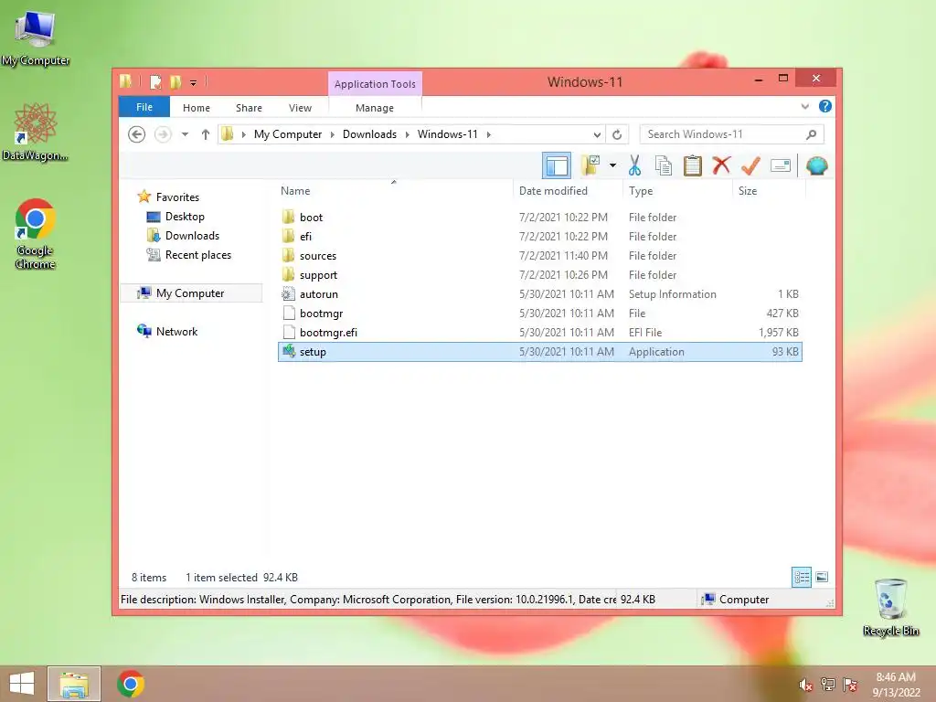Open Favorites in the navigation pane
The image size is (936, 702).
(177, 197)
